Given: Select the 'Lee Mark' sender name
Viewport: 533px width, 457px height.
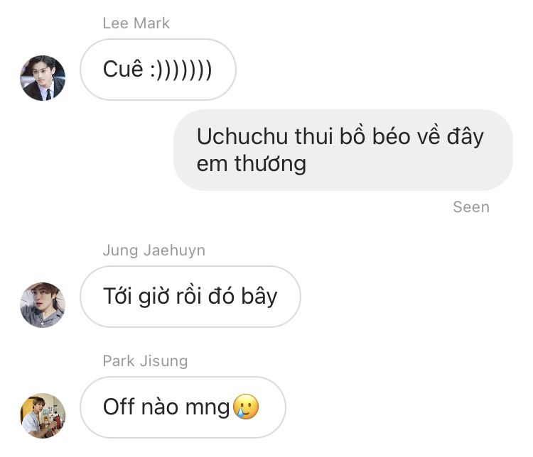Looking at the screenshot, I should 136,23.
